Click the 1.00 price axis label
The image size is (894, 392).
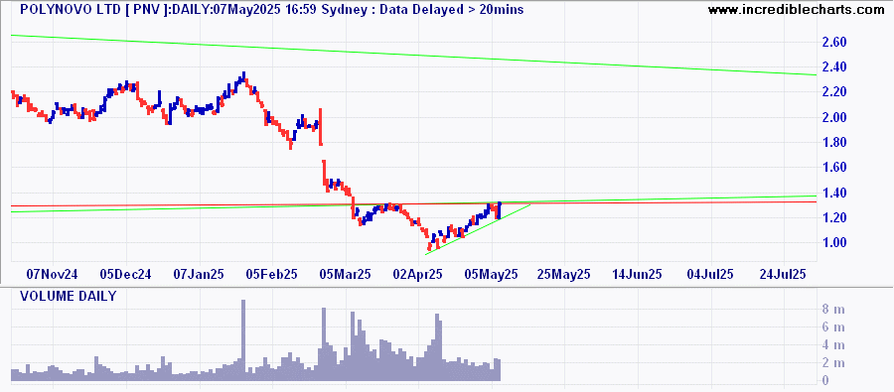click(x=833, y=243)
